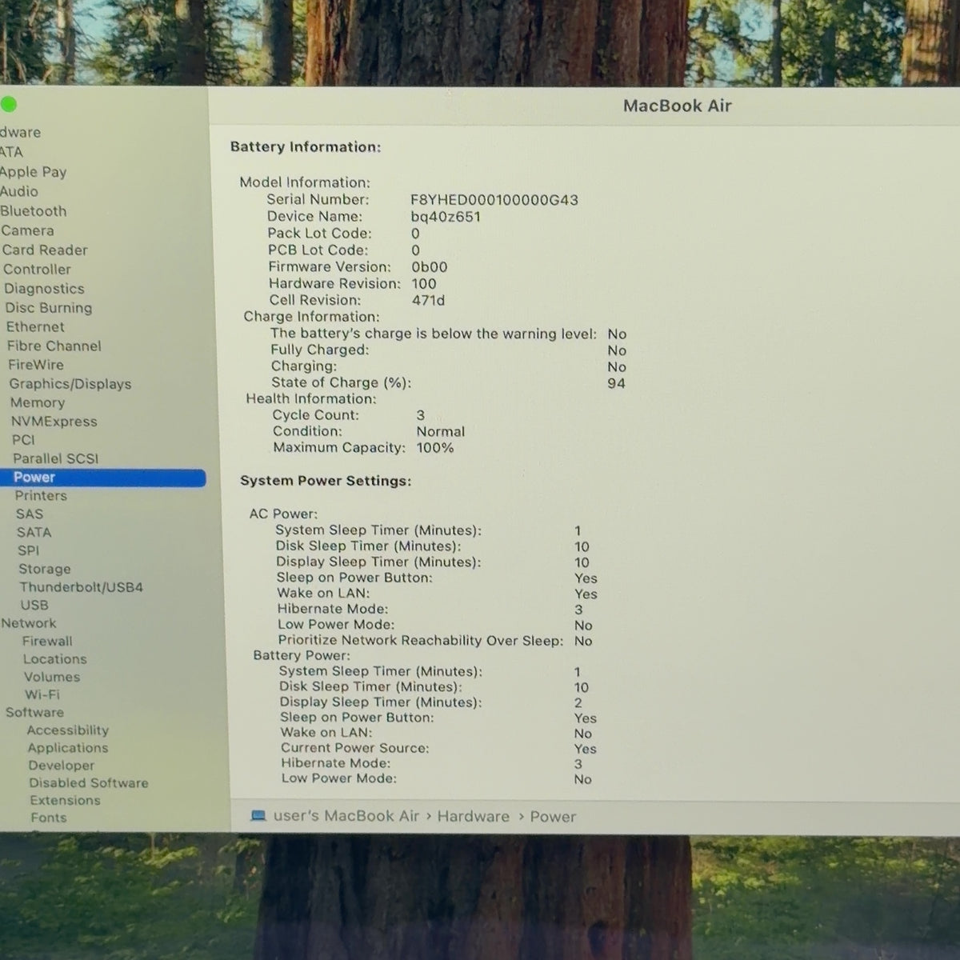Open Disabled Software item
This screenshot has height=960, width=960.
(89, 783)
